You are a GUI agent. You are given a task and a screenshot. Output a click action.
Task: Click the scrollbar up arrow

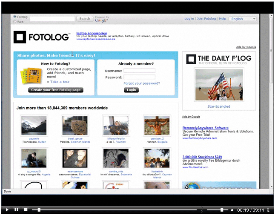coord(271,16)
